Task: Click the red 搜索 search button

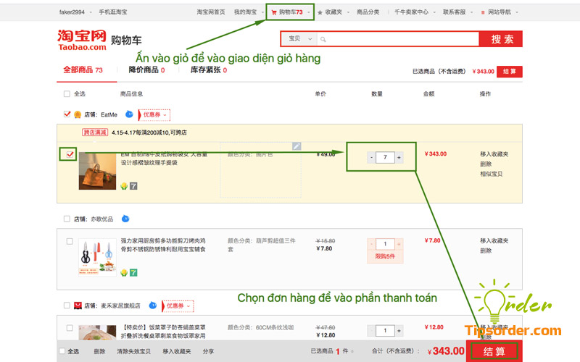Action: click(502, 39)
